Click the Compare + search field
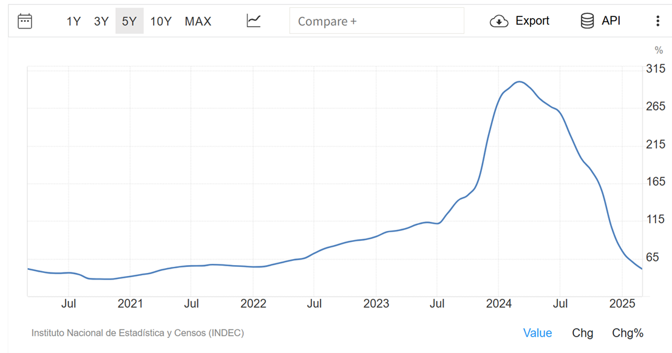The height and width of the screenshot is (353, 672). pos(376,21)
